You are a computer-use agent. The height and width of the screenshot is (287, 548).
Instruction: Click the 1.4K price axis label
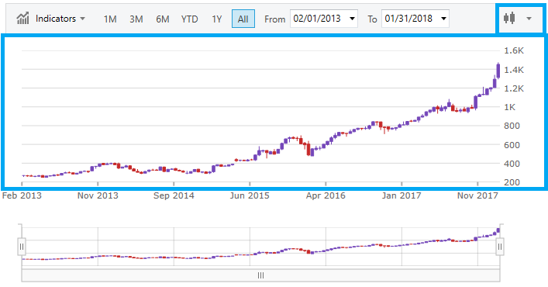pyautogui.click(x=514, y=70)
